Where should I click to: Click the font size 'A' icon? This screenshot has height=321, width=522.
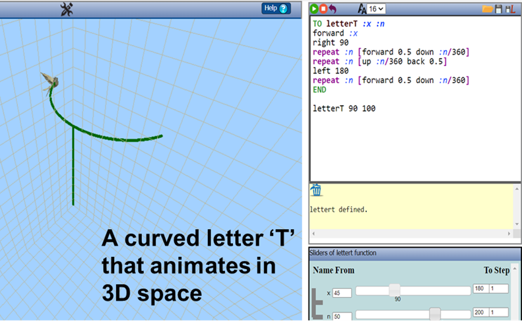361,9
